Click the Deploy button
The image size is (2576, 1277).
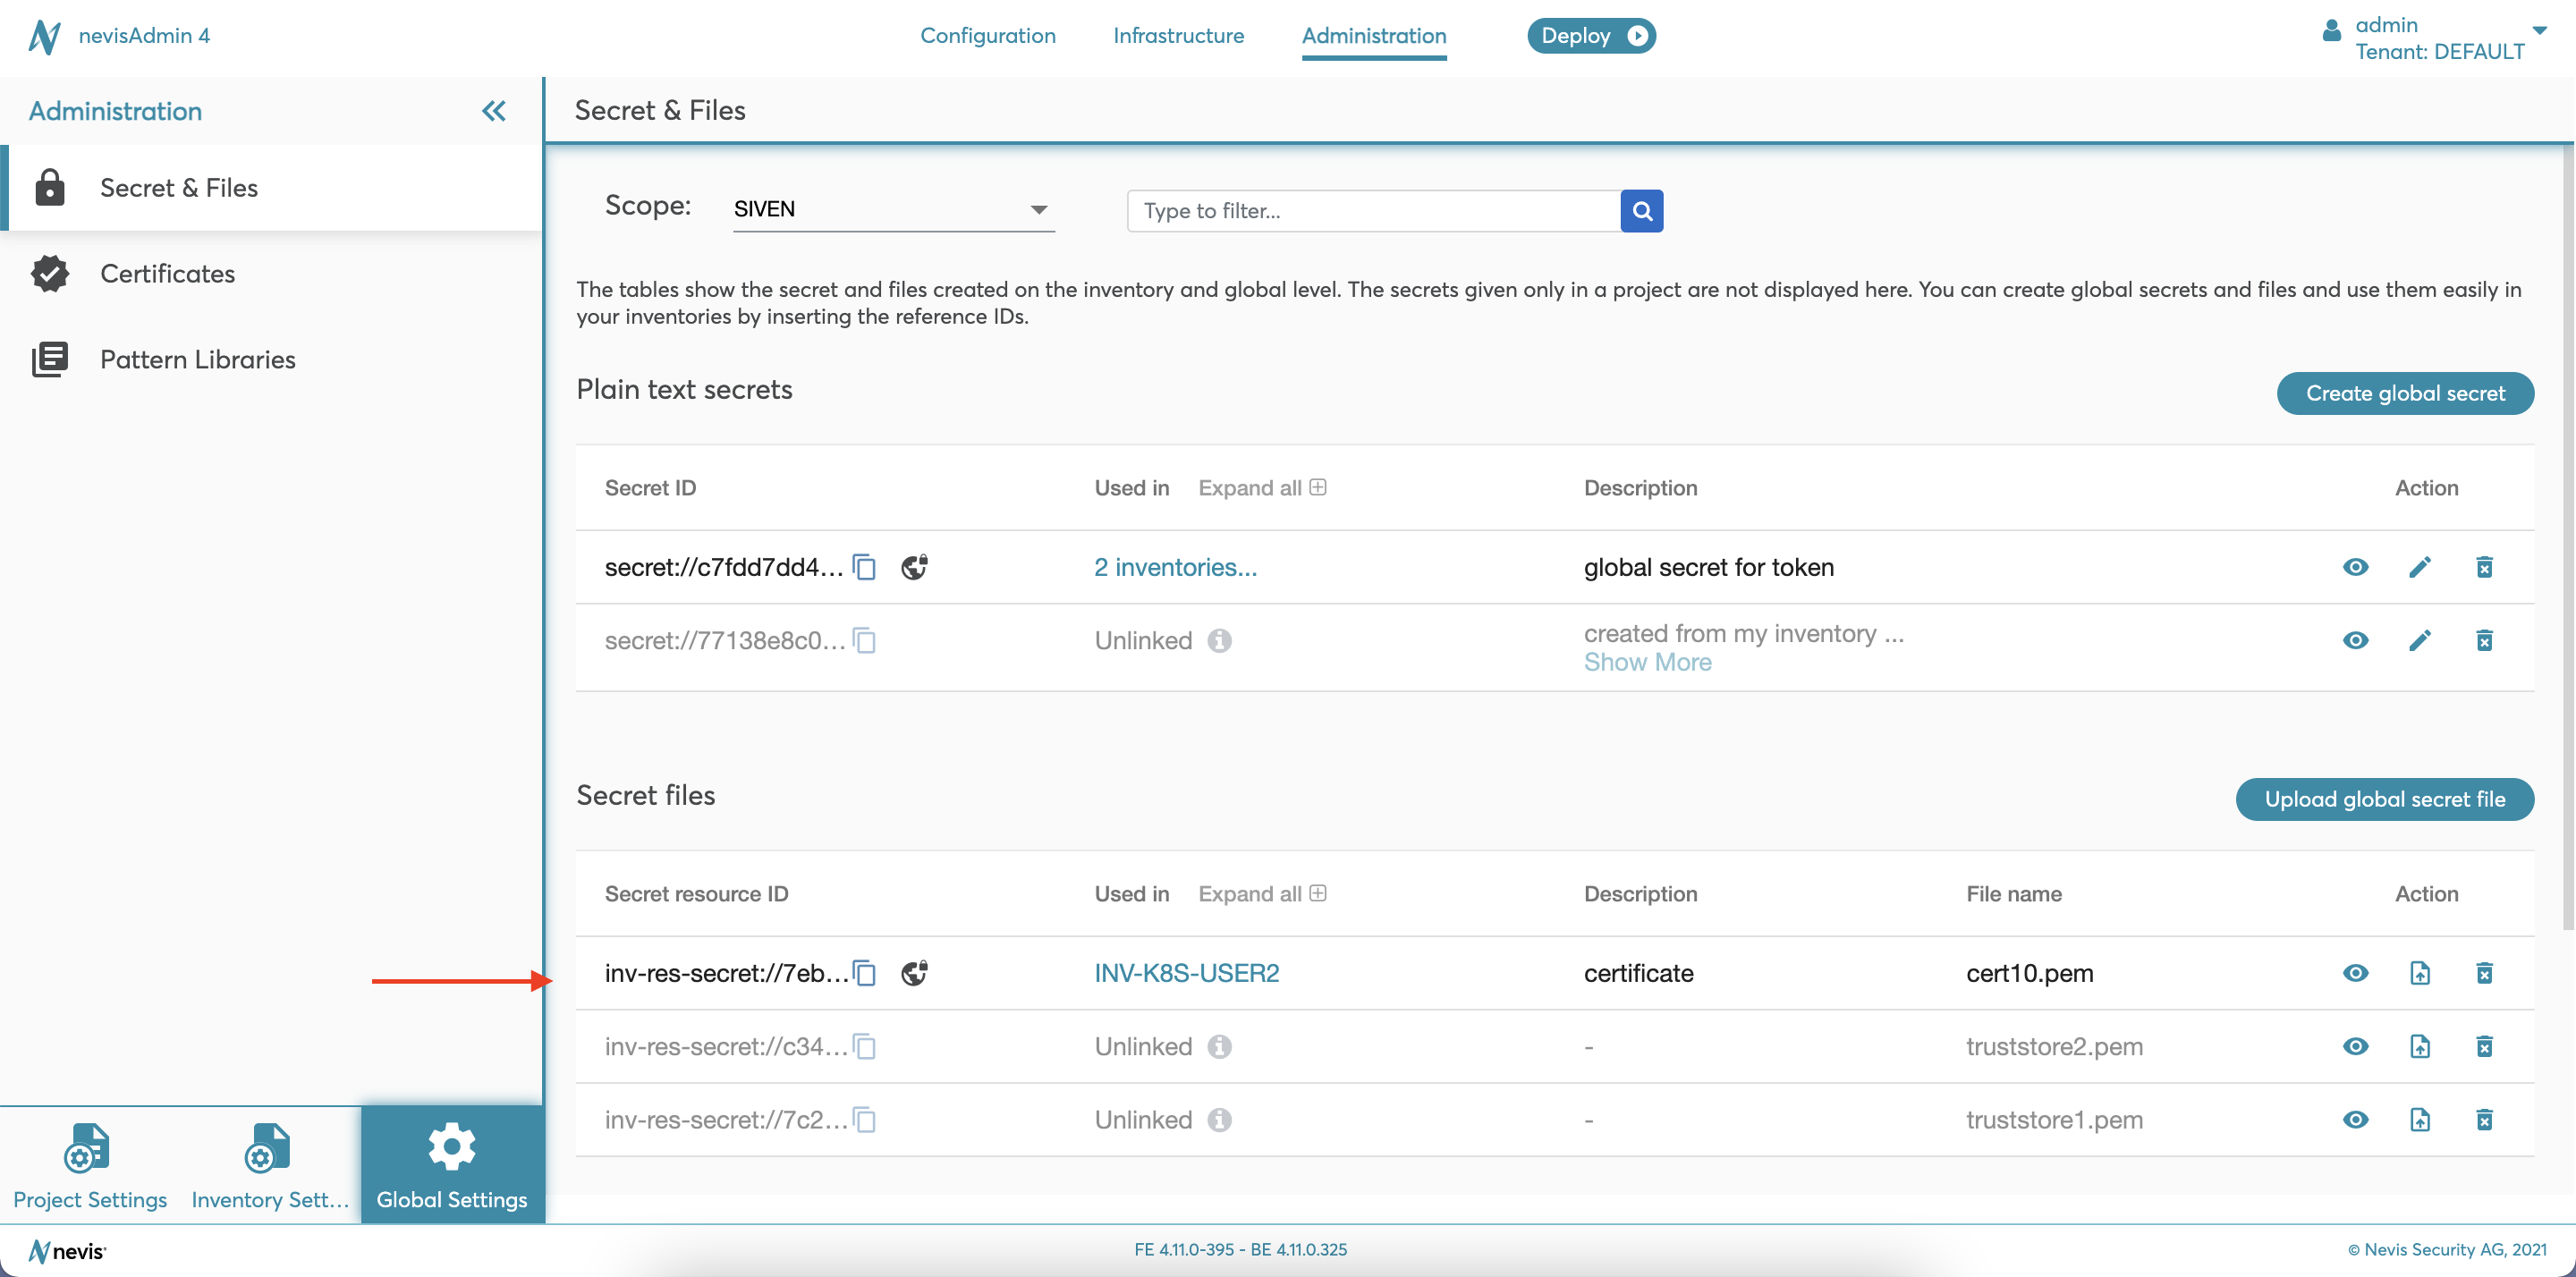click(1591, 36)
